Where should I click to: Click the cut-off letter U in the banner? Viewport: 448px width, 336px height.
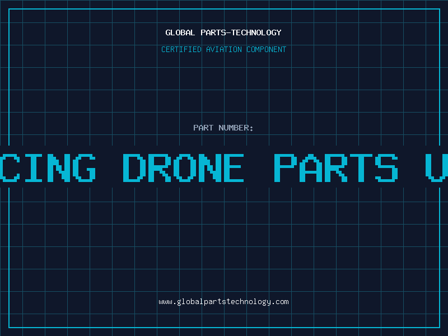[x=437, y=167]
